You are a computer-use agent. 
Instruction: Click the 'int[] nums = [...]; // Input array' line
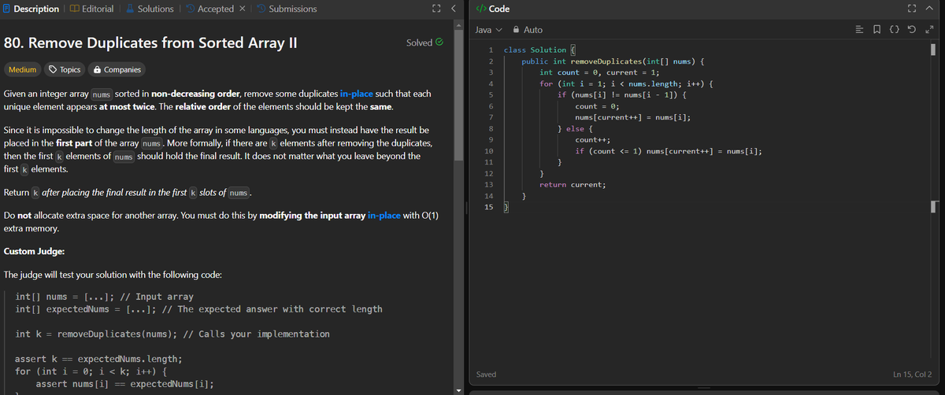click(104, 297)
